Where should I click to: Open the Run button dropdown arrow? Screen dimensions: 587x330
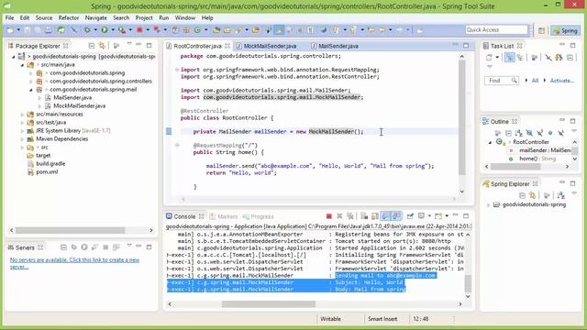point(113,30)
